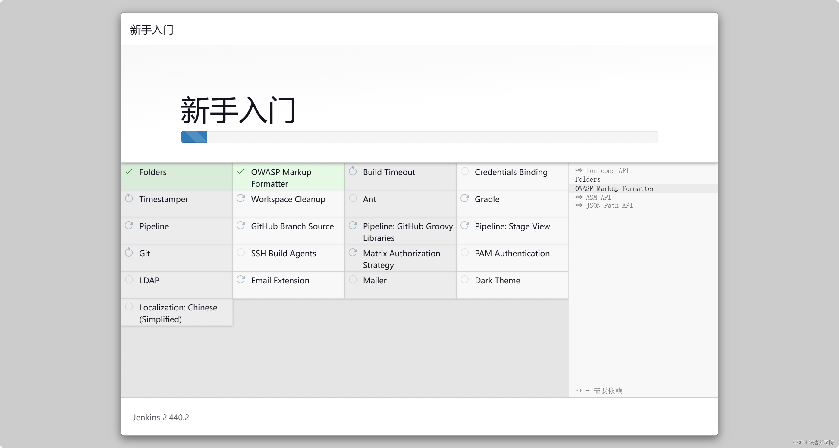839x448 pixels.
Task: Select the Pipeline: Stage View label
Action: click(512, 226)
